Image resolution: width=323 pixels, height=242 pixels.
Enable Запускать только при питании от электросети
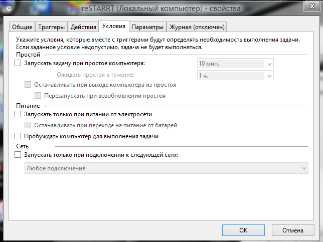pyautogui.click(x=19, y=115)
